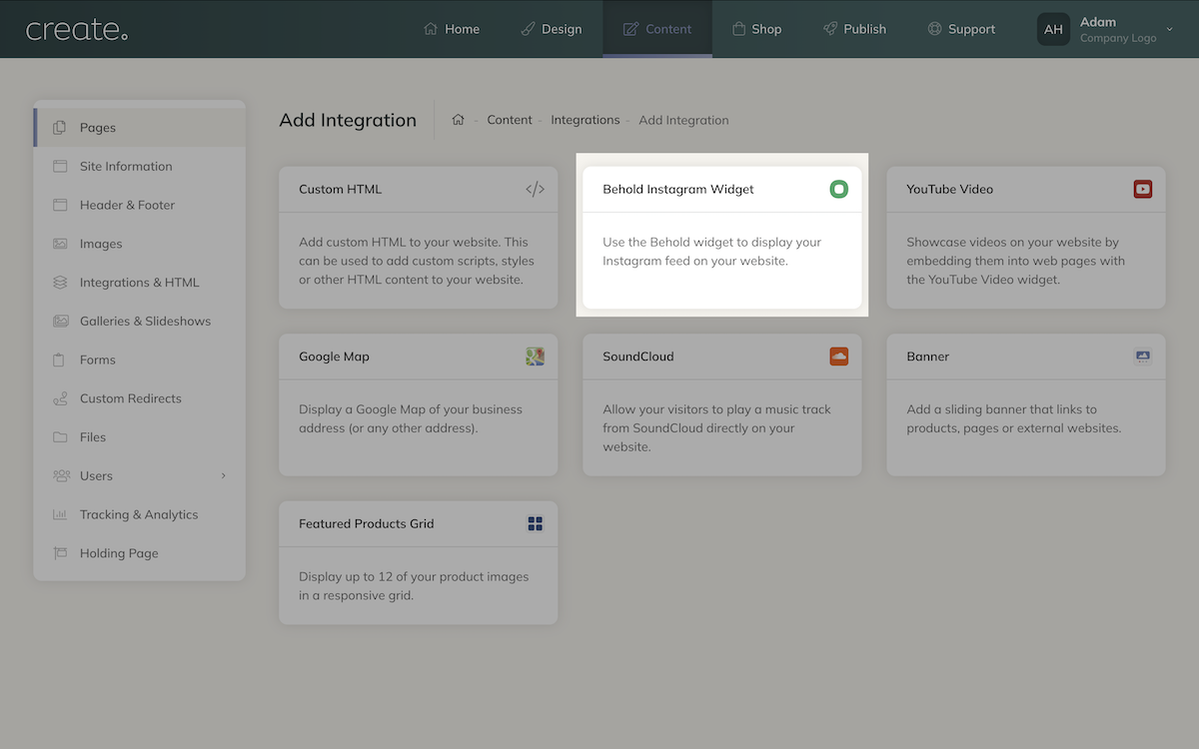Open Images in the sidebar
Image resolution: width=1199 pixels, height=749 pixels.
coord(140,244)
